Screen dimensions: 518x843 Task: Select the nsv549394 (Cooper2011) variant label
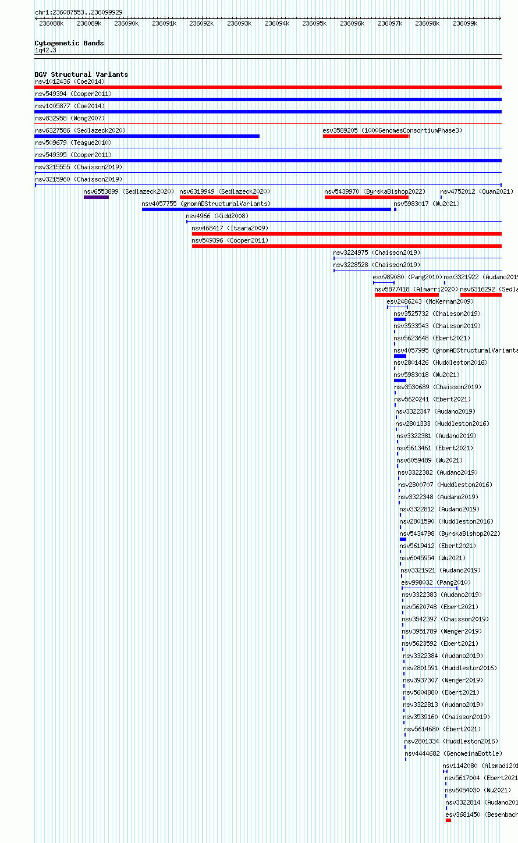(73, 94)
